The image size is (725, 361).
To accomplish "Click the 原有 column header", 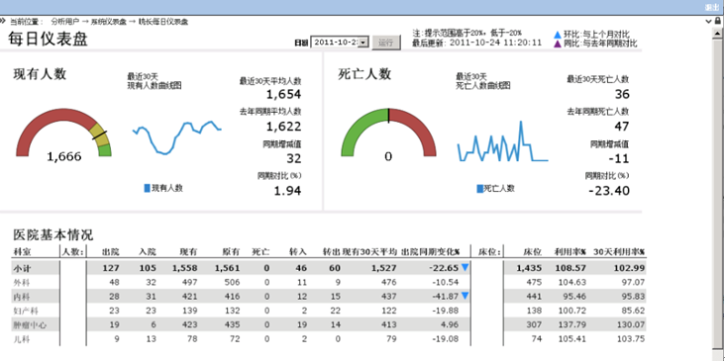I will tap(231, 252).
